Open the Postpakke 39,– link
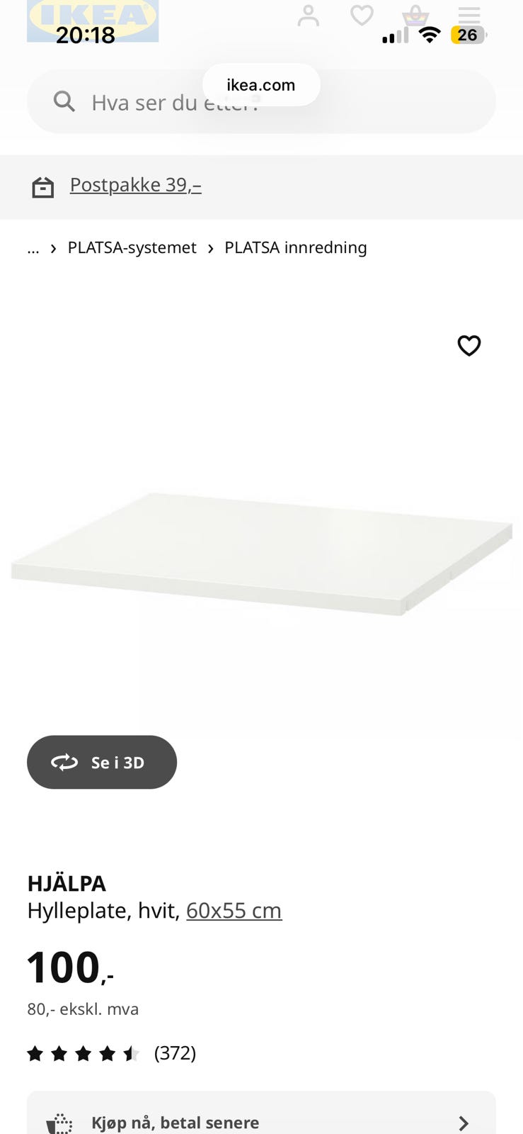 coord(135,184)
